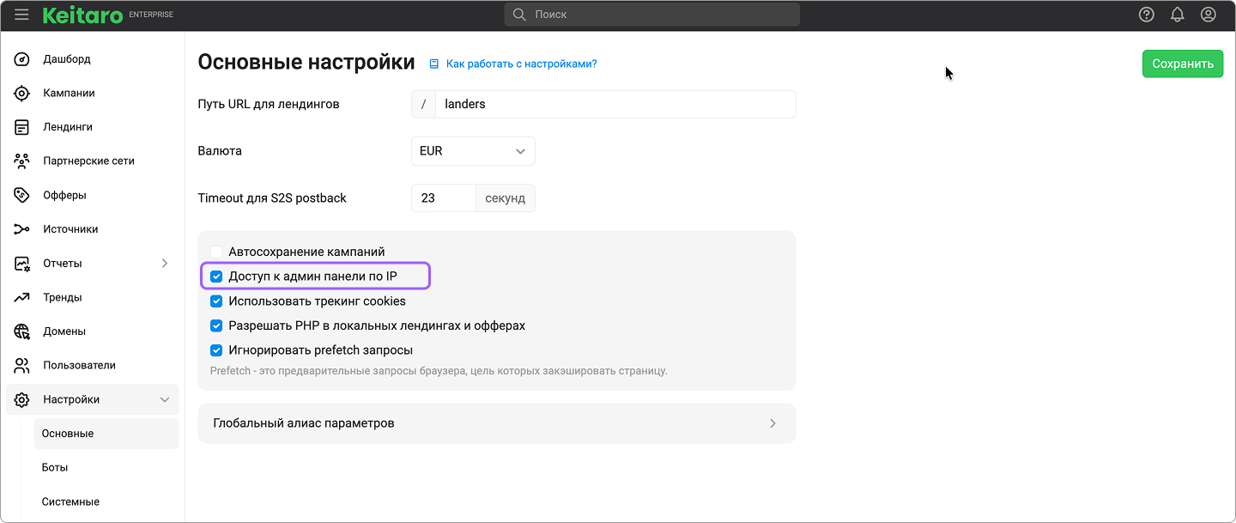Viewport: 1236px width, 523px height.
Task: Click the hamburger menu icon
Action: coord(21,15)
